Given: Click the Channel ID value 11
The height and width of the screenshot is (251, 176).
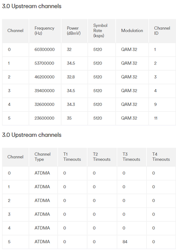Looking at the screenshot, I should (156, 118).
